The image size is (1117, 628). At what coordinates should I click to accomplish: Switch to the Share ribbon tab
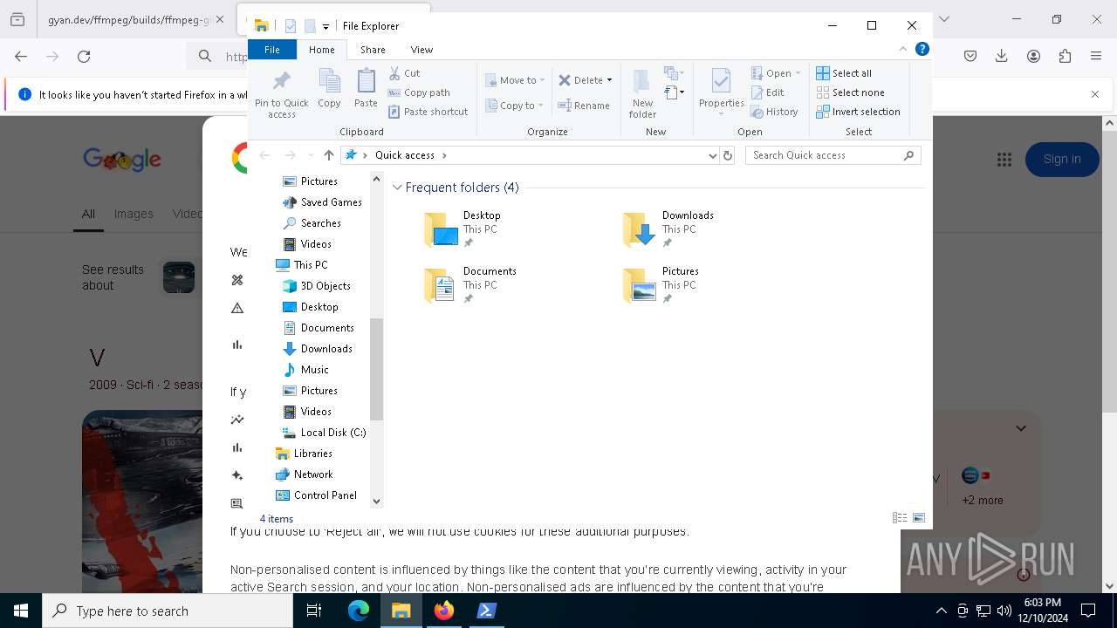373,50
